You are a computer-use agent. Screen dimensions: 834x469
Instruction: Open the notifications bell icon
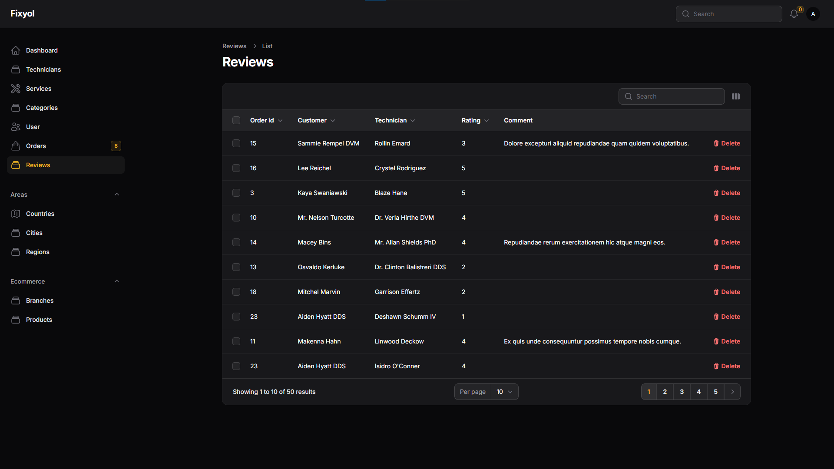pyautogui.click(x=794, y=14)
